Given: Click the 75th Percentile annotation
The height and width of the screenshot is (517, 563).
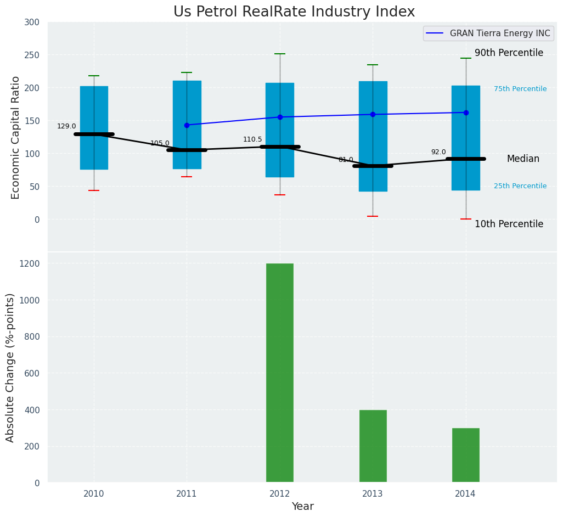Looking at the screenshot, I should coord(520,89).
